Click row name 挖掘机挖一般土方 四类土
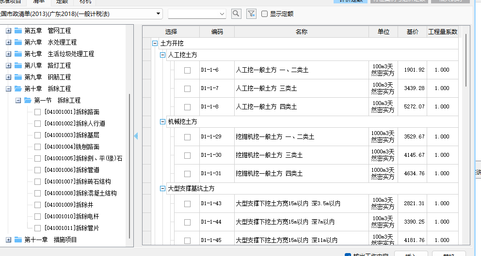The image size is (481, 256). click(269, 174)
